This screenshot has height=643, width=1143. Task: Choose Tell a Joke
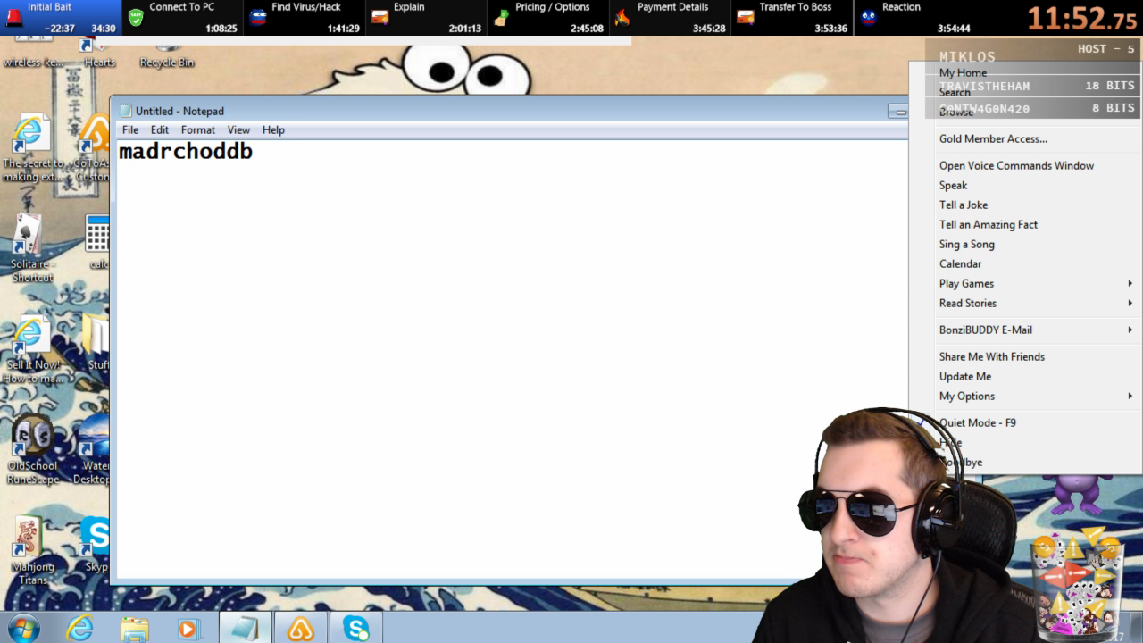pos(964,205)
